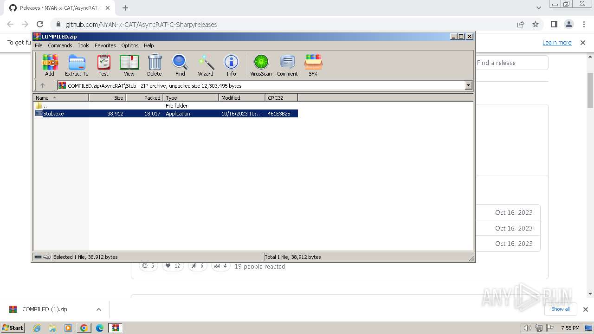Viewport: 594px width, 334px height.
Task: Open File Explorer taskbar icon
Action: [52, 328]
